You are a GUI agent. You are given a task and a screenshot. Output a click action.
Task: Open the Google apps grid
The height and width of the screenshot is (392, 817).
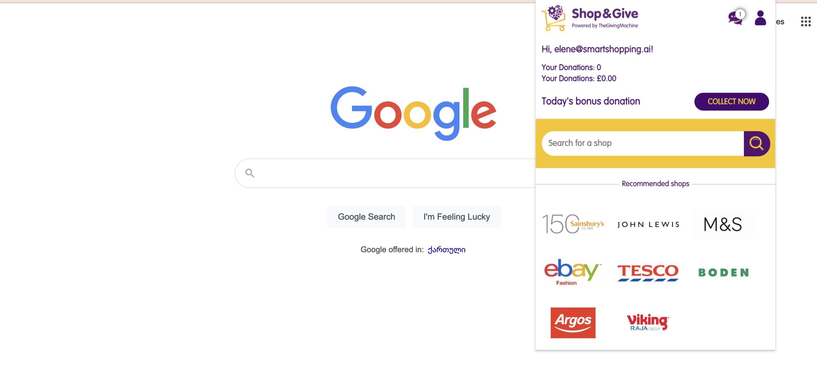point(806,22)
